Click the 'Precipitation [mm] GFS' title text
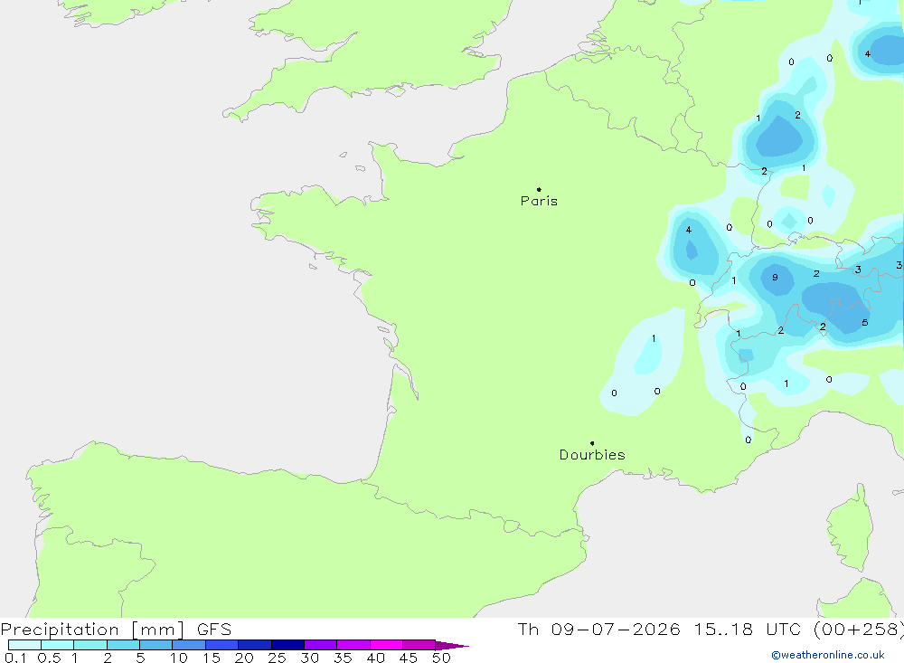 116,629
